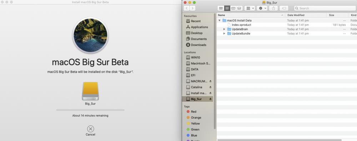The image size is (357, 141).
Task: Filter by the Orange tag
Action: point(196,117)
